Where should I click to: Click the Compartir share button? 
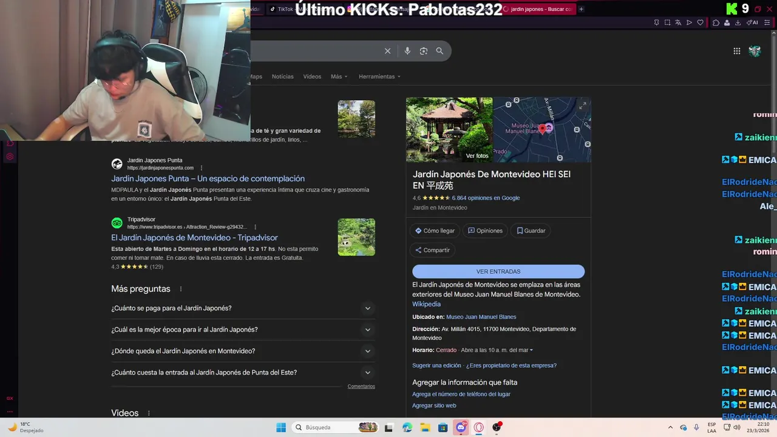[x=432, y=250]
